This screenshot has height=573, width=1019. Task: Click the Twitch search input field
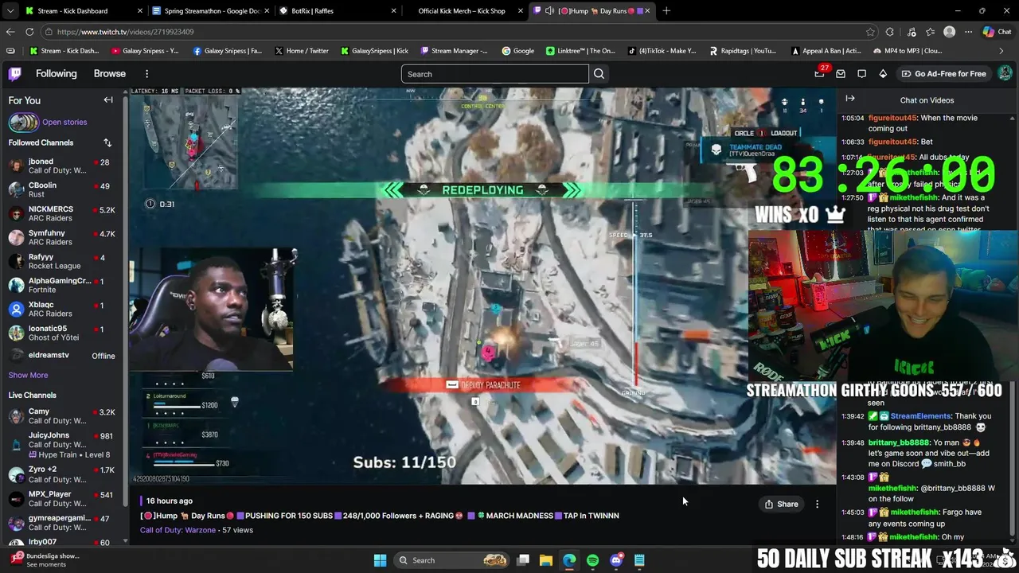(x=494, y=74)
